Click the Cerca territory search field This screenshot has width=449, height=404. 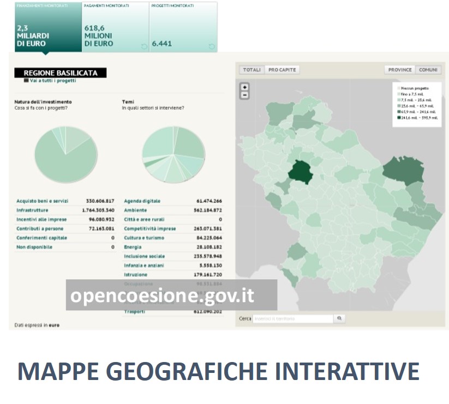click(292, 318)
